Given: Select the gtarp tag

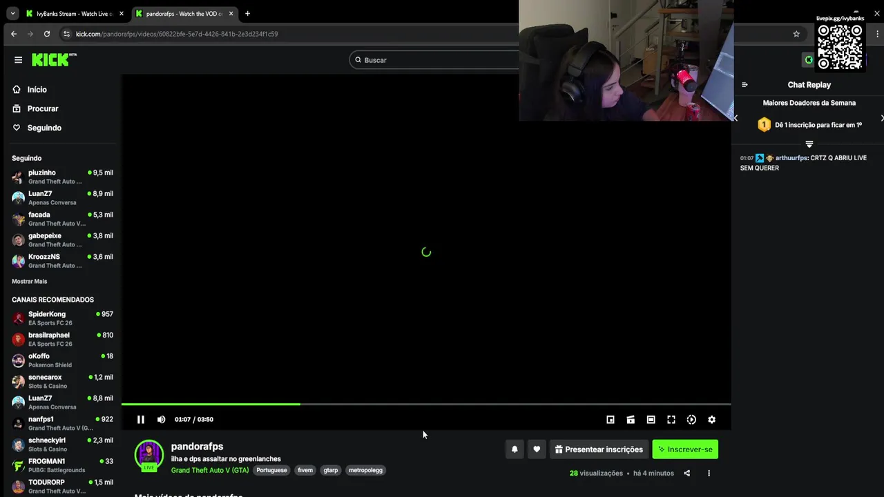Looking at the screenshot, I should [x=331, y=470].
